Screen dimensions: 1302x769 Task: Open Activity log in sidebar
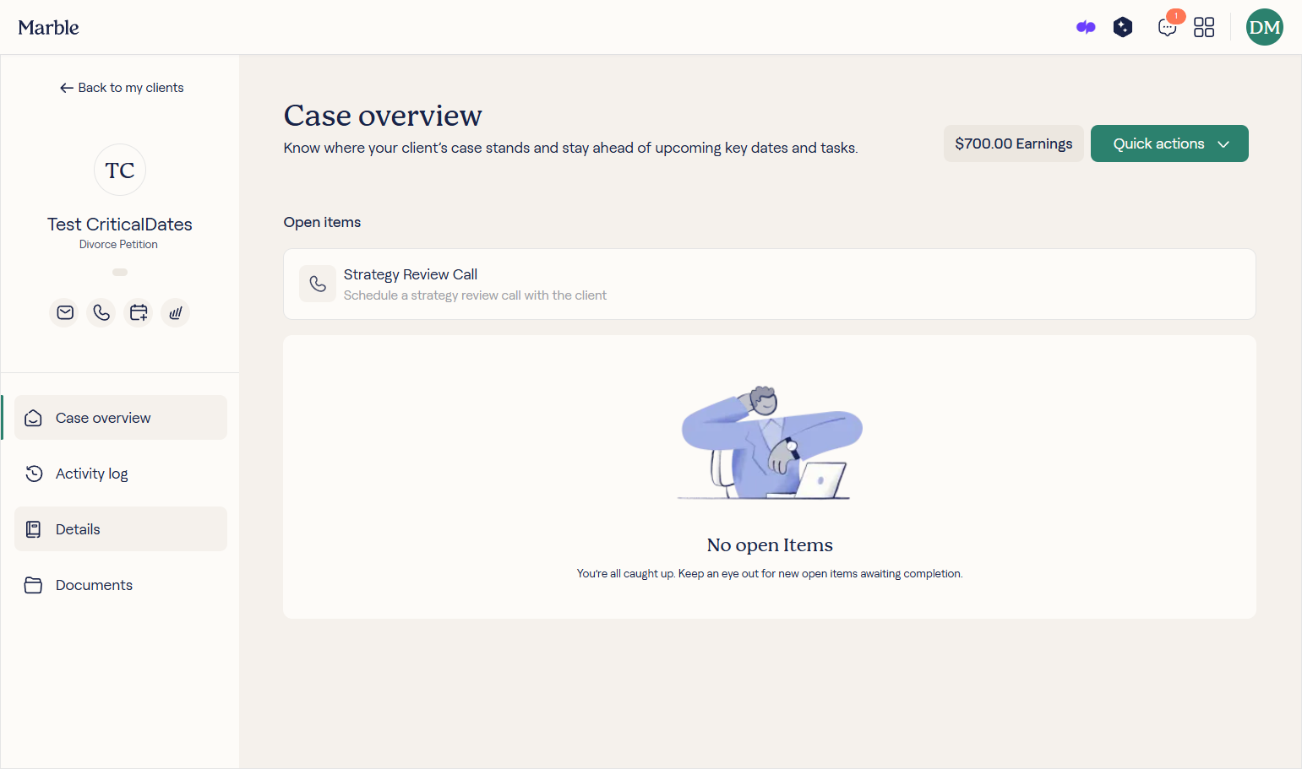(x=121, y=474)
